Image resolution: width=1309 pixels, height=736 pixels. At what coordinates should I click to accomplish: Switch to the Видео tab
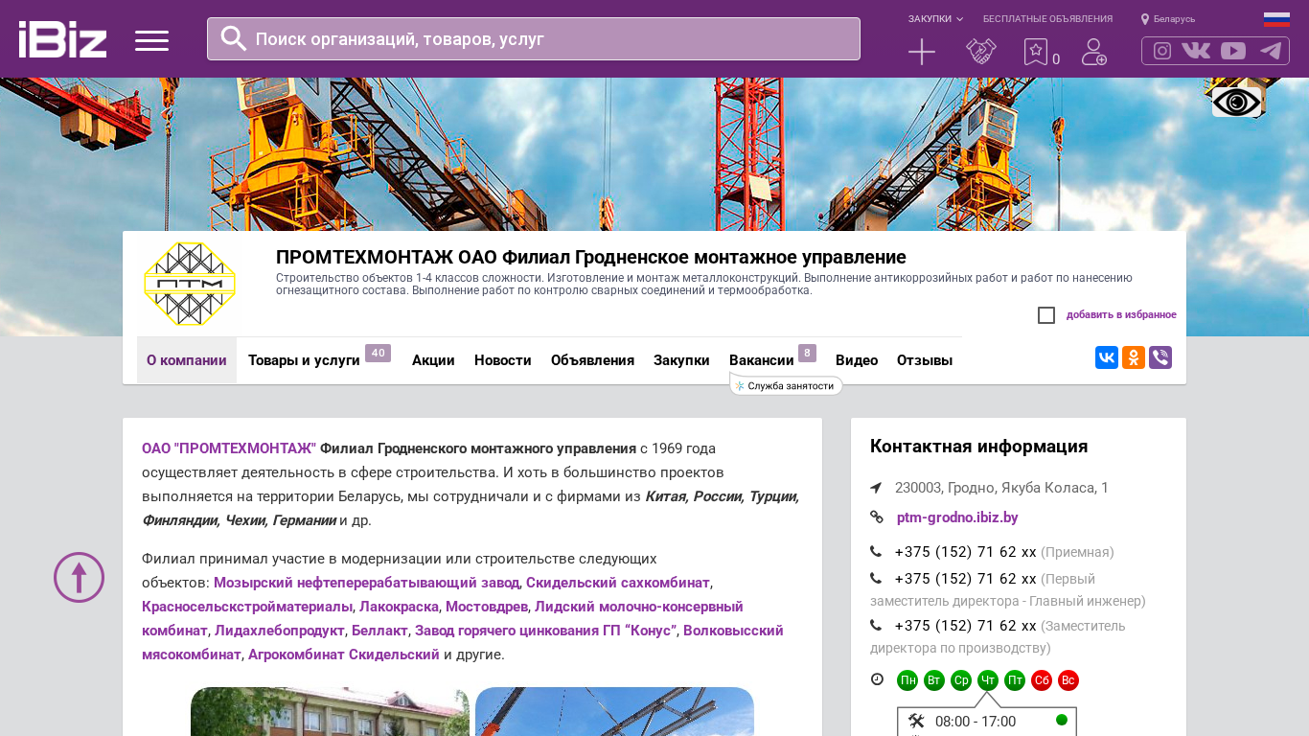[857, 360]
